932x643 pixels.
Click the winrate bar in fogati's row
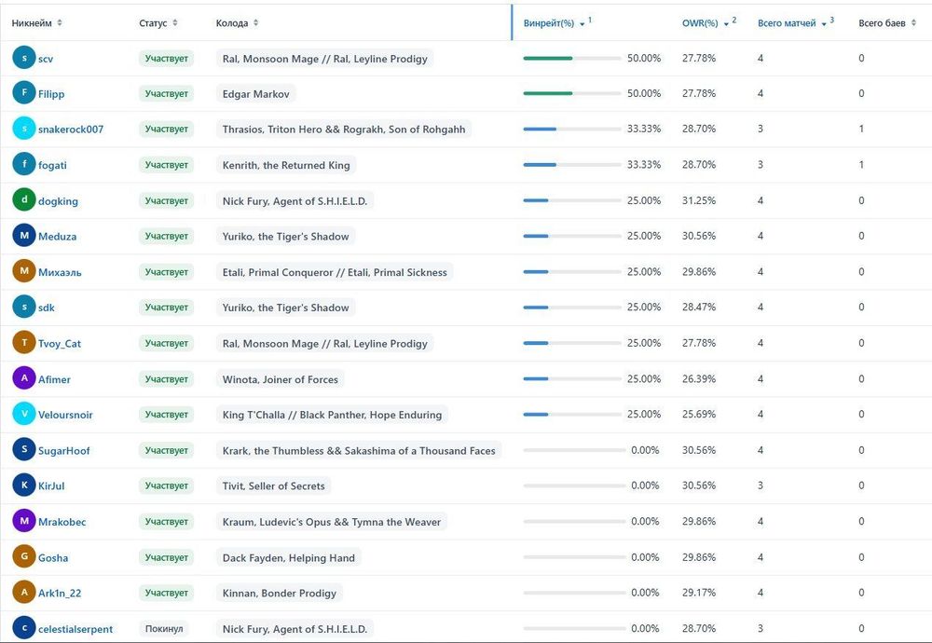(x=572, y=165)
